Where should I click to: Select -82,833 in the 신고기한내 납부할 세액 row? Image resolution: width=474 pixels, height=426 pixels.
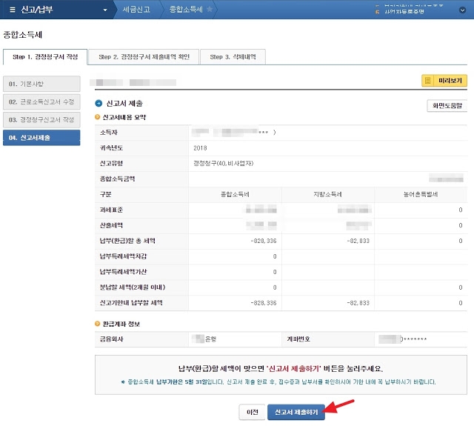(x=358, y=303)
